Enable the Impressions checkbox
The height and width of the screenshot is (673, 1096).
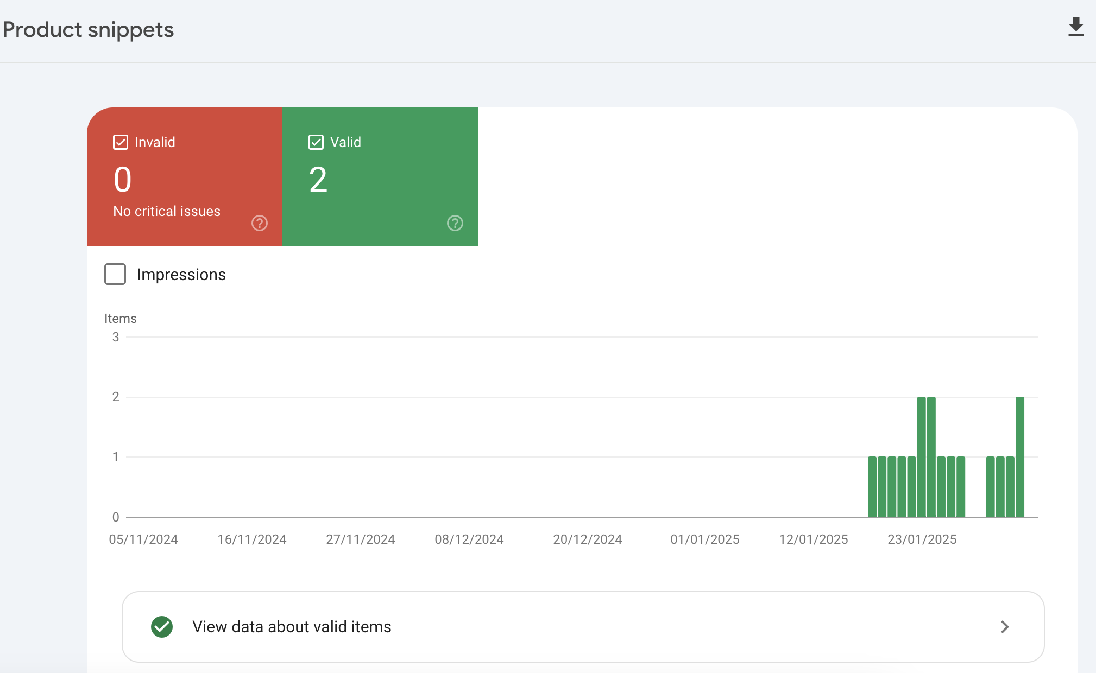115,274
